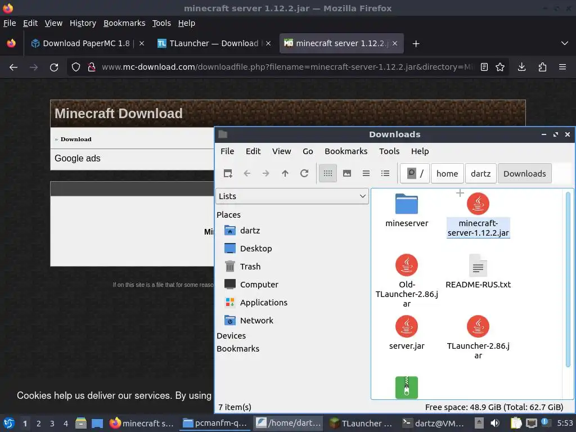
Task: Open Trash in Places sidebar
Action: (242, 267)
